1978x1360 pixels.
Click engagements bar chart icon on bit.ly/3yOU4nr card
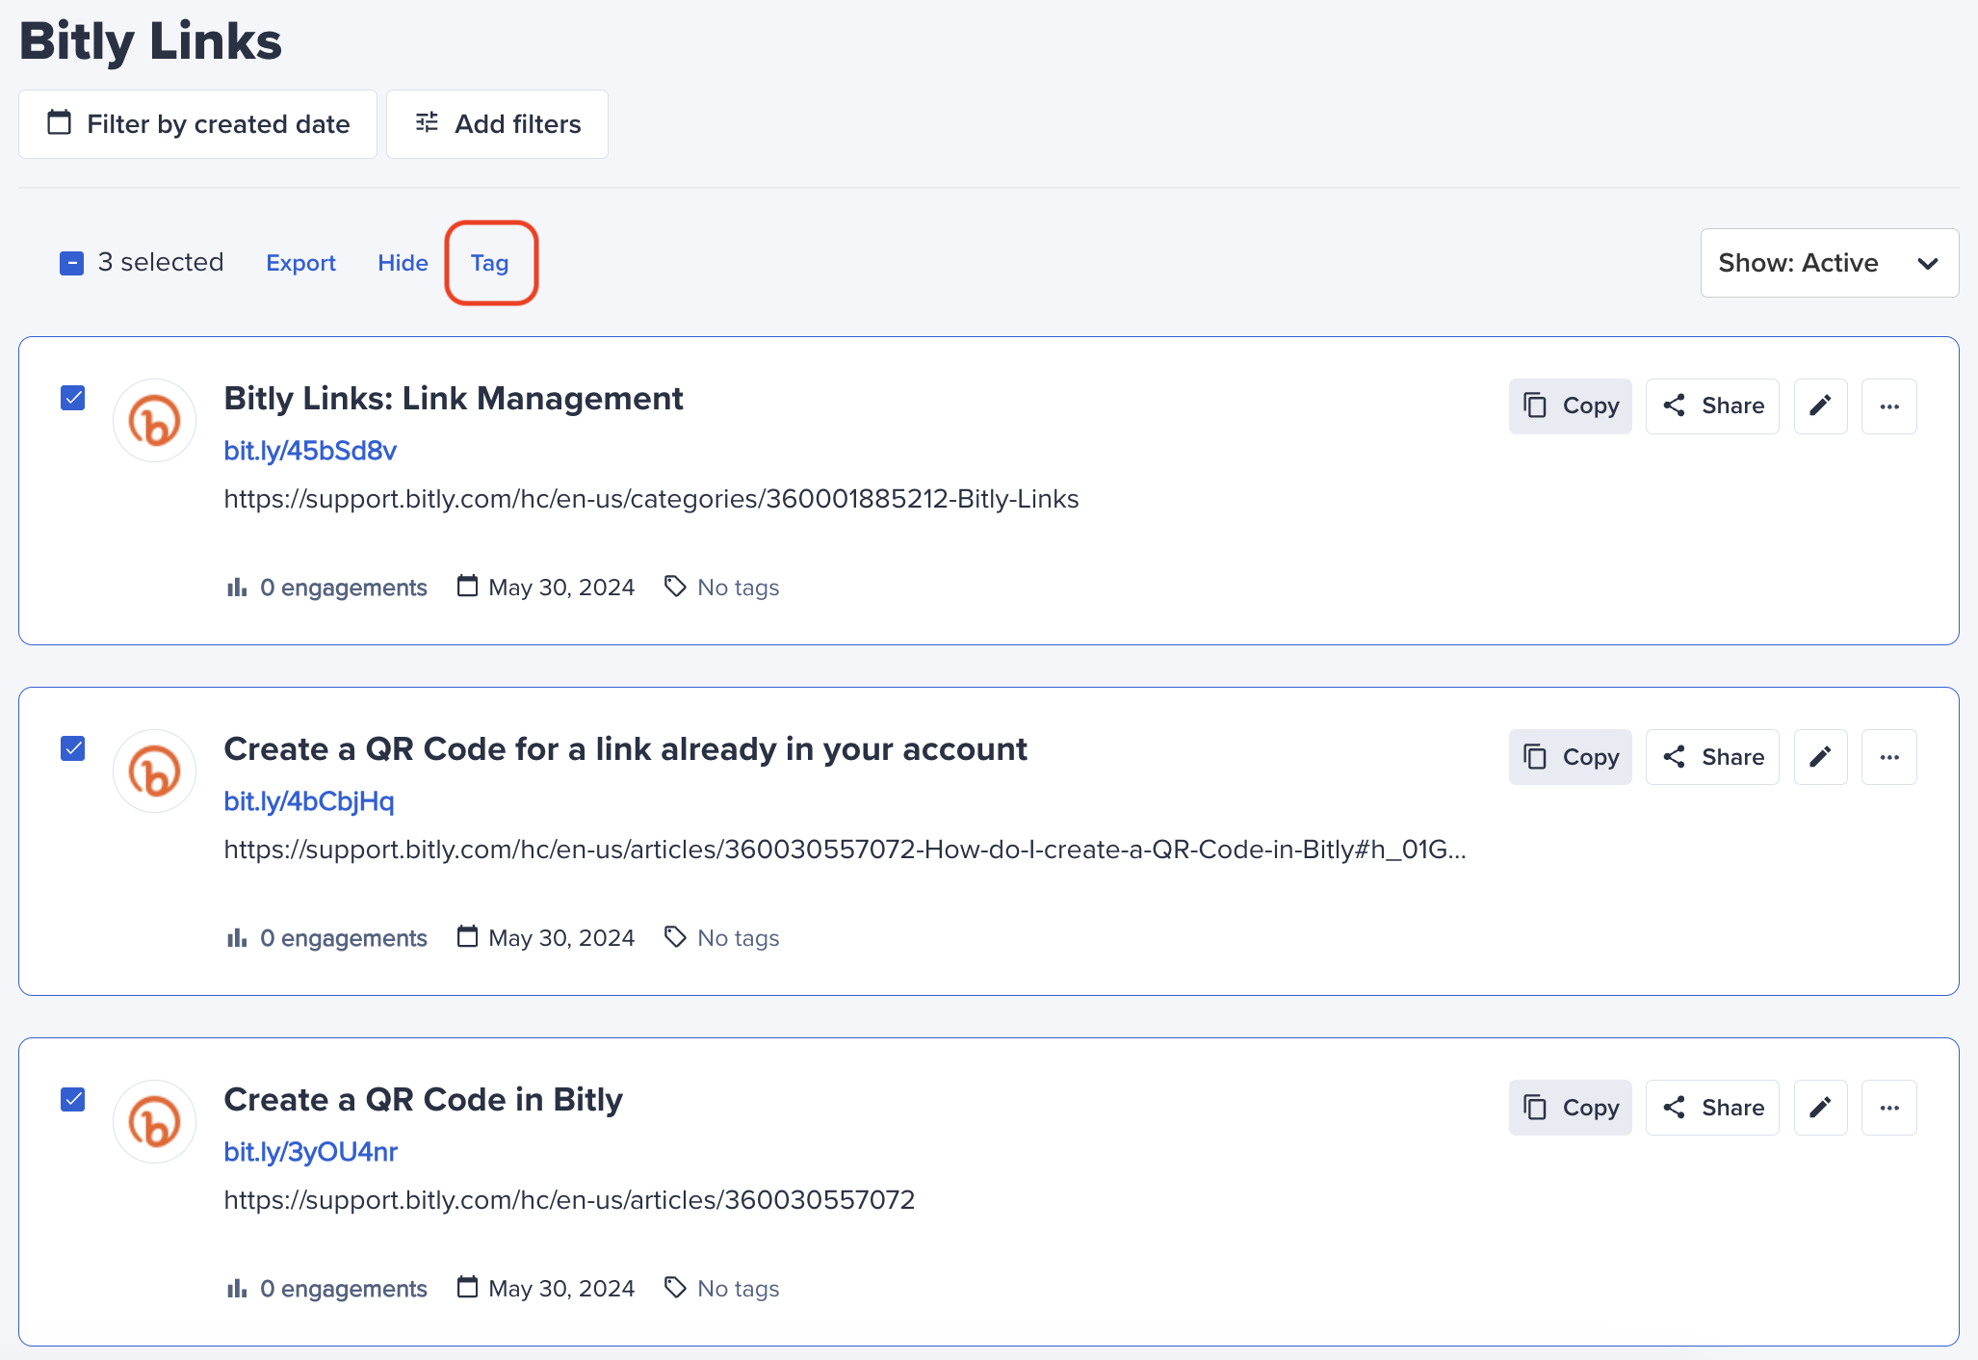point(237,1289)
